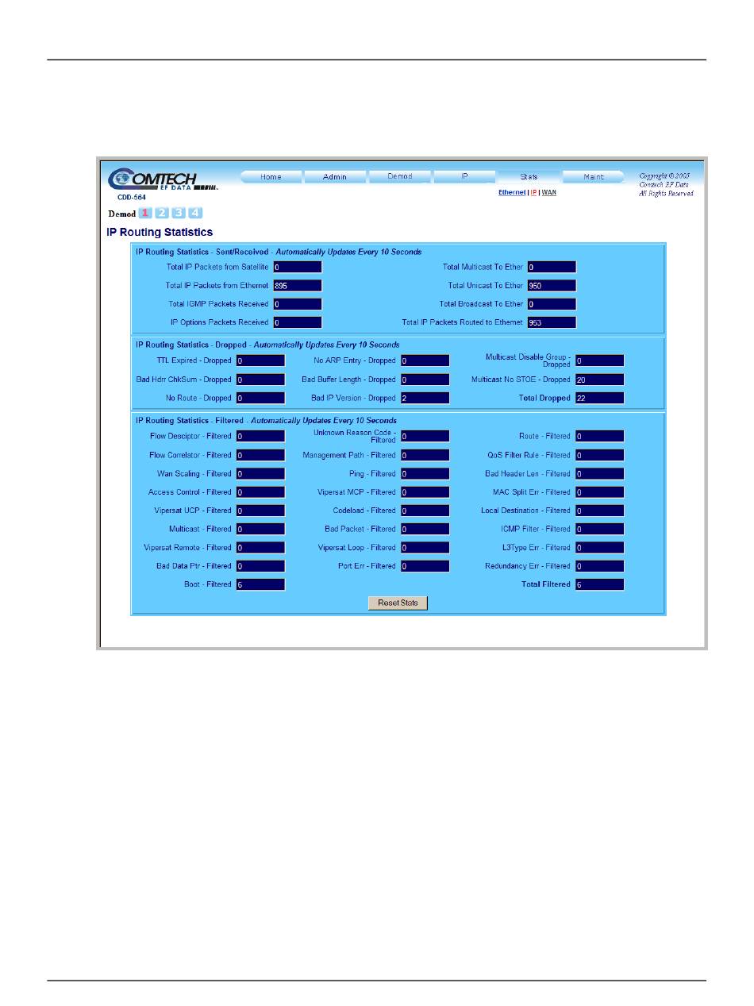Click the Vipersat Loop - Filtered field
This screenshot has width=754, height=1006.
[x=425, y=548]
